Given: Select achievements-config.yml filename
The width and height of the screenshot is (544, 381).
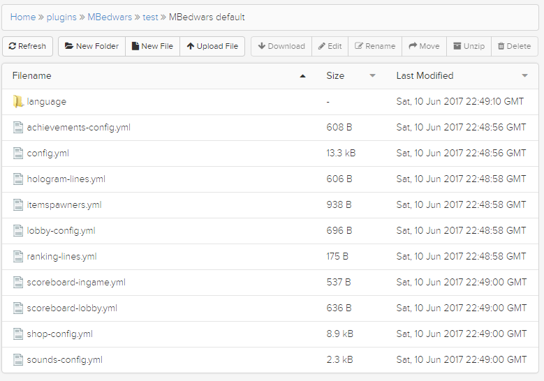Looking at the screenshot, I should click(79, 127).
